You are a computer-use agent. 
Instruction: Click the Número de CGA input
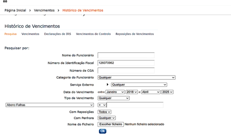(x=126, y=71)
